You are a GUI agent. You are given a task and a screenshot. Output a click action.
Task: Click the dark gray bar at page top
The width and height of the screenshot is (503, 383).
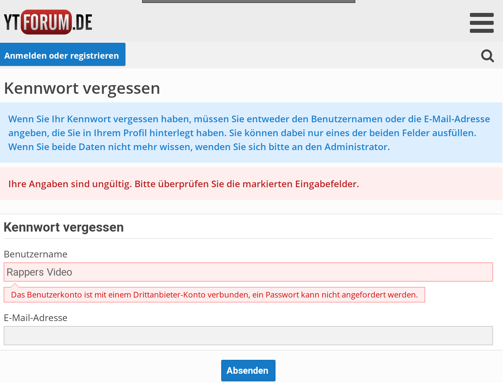coord(248,1)
